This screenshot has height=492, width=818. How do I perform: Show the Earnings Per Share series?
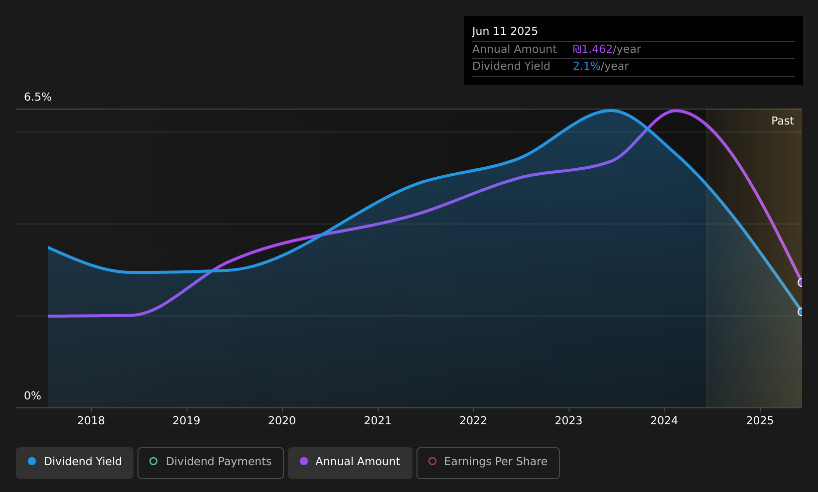(x=488, y=463)
